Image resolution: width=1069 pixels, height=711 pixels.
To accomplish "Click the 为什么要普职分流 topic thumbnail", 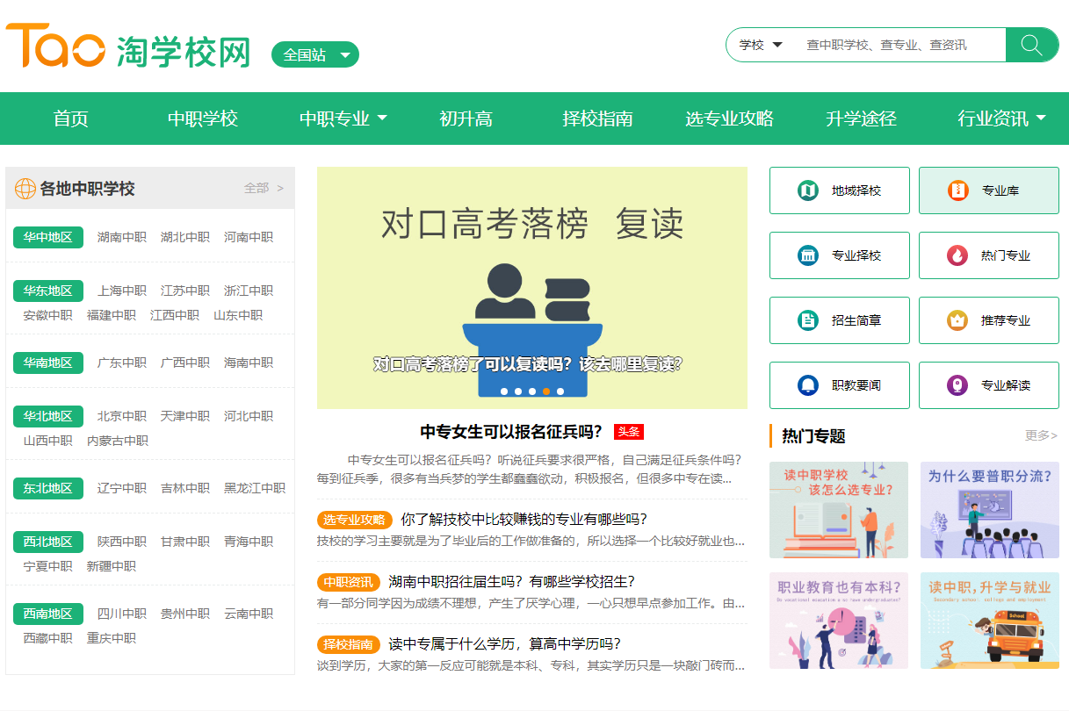I will pyautogui.click(x=989, y=510).
